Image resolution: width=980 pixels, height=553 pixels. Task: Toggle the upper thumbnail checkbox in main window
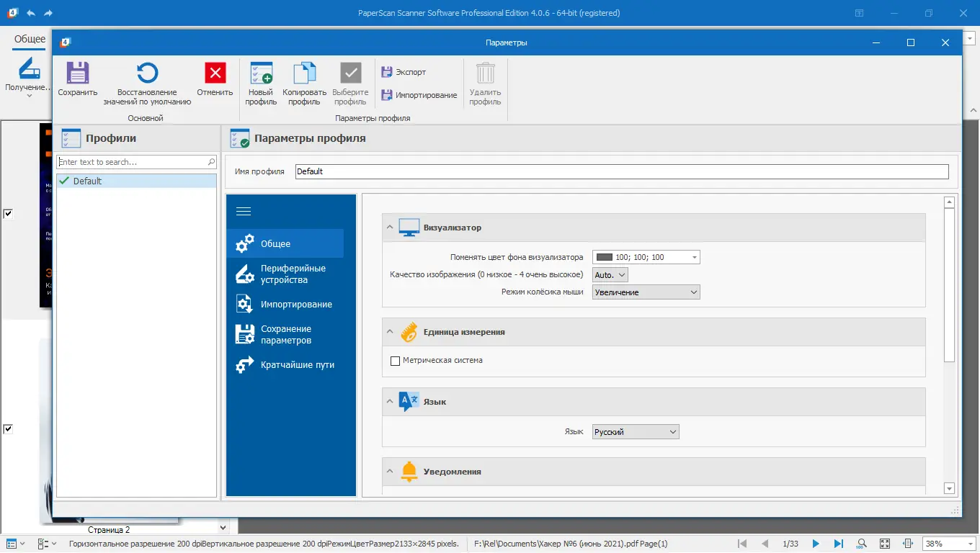(8, 213)
